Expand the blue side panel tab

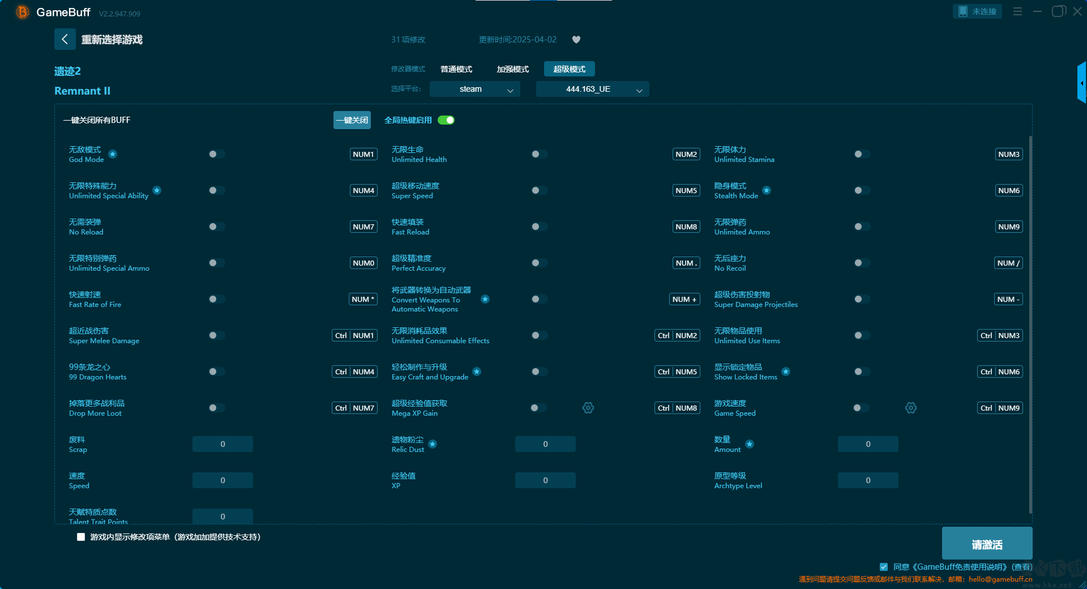click(x=1081, y=83)
